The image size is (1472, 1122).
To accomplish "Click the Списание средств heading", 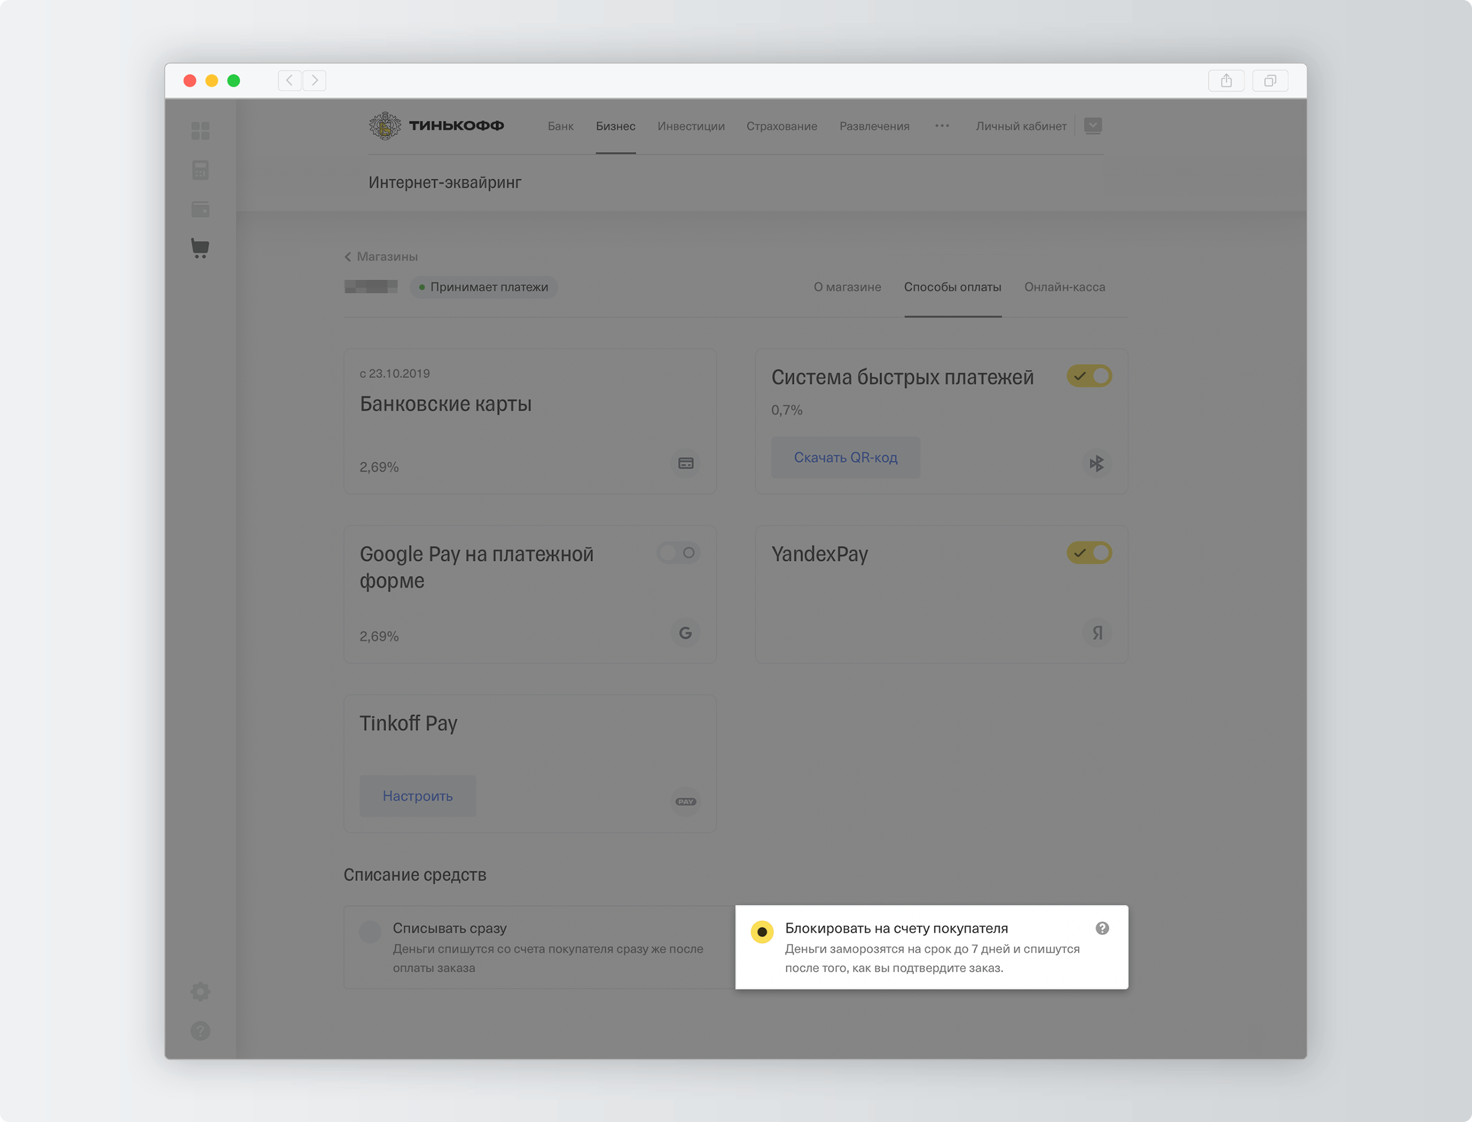I will click(415, 875).
